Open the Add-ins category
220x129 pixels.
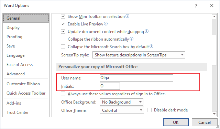[26, 103]
